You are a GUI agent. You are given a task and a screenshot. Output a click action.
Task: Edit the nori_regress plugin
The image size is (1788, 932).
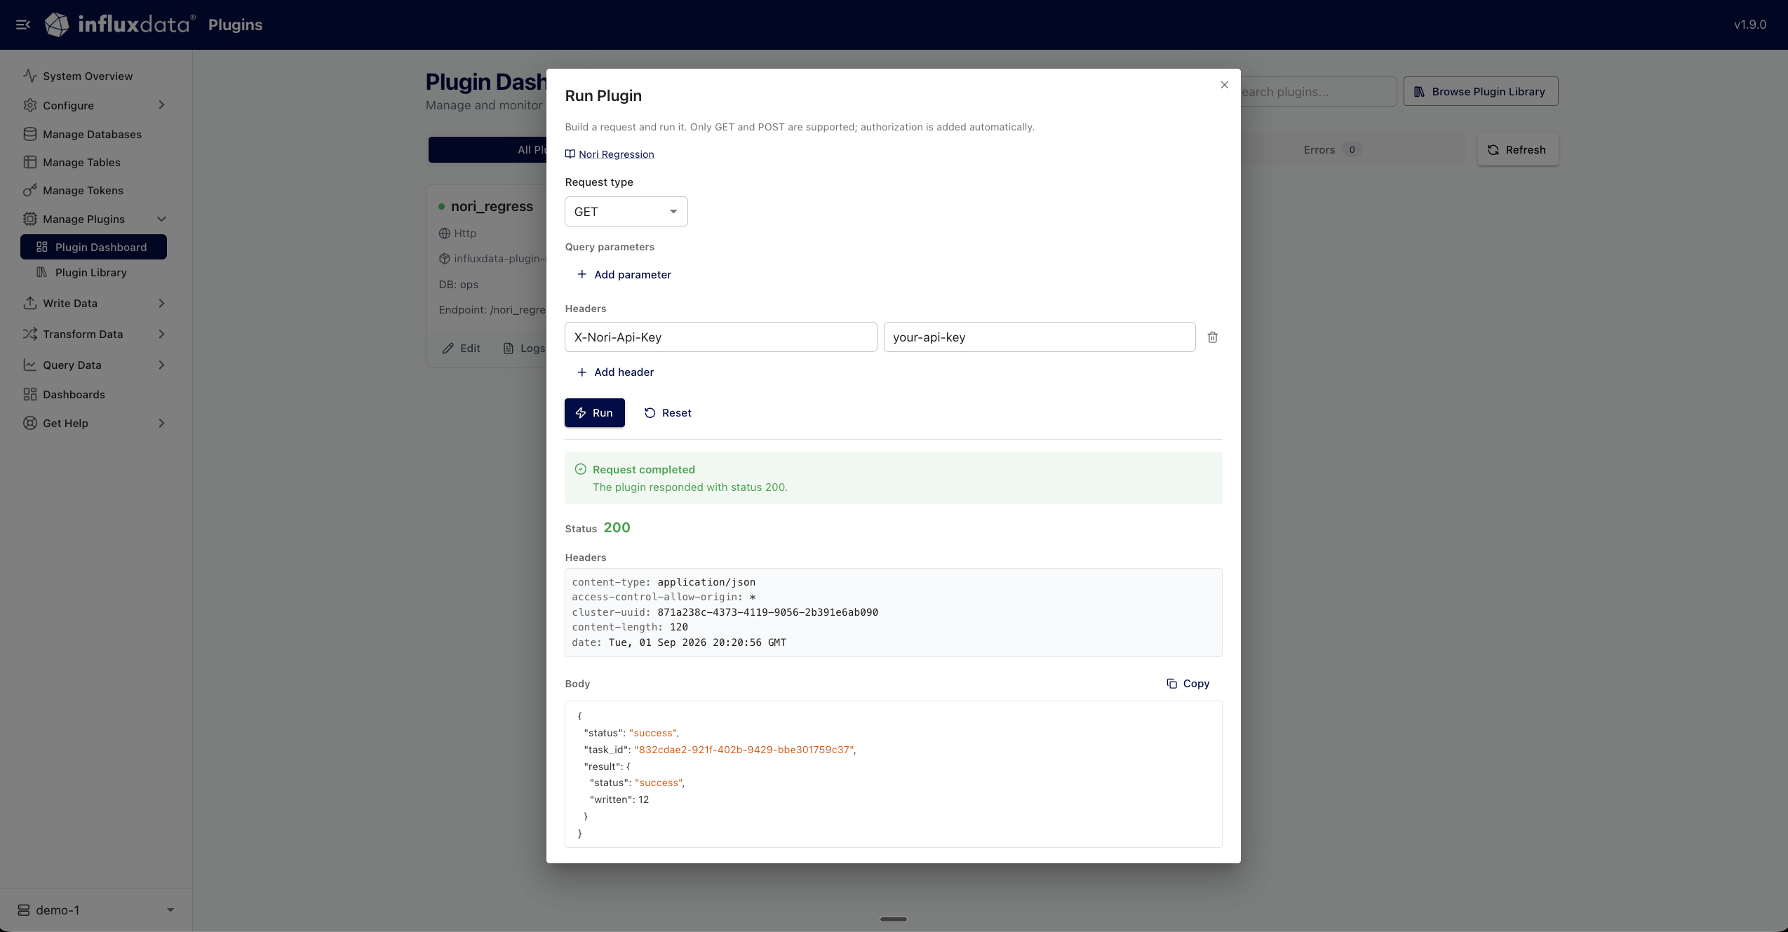462,349
